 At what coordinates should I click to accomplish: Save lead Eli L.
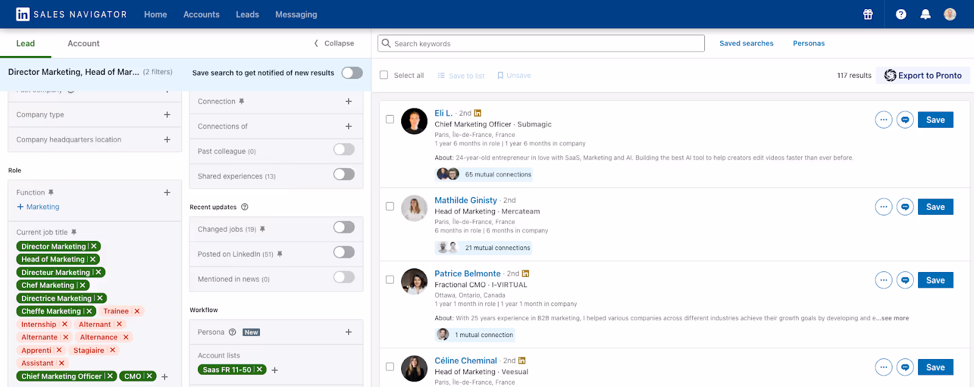936,120
